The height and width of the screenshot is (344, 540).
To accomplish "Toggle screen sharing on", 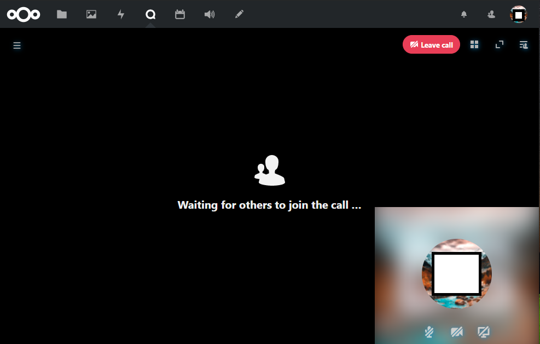I will pyautogui.click(x=484, y=332).
